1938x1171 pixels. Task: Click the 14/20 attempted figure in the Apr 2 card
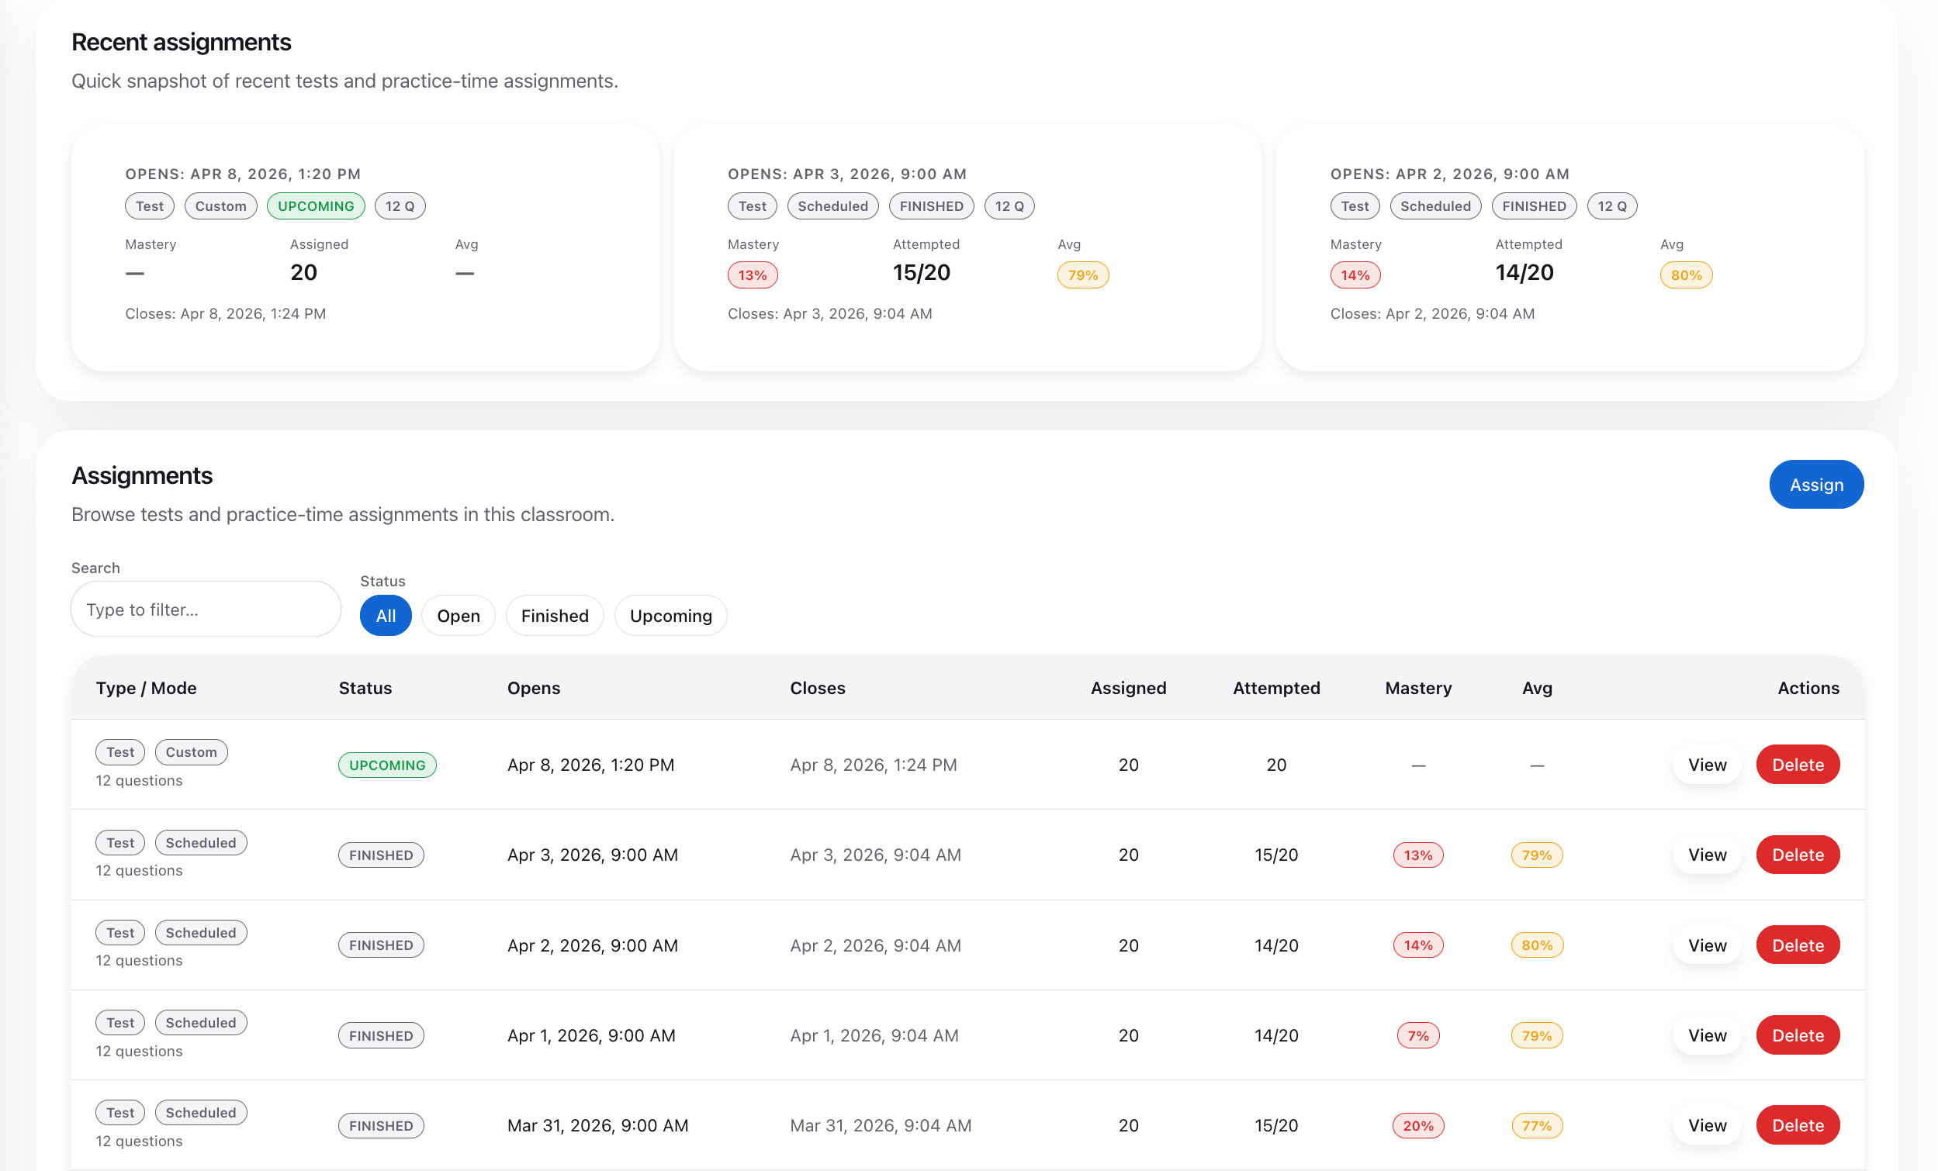coord(1524,273)
